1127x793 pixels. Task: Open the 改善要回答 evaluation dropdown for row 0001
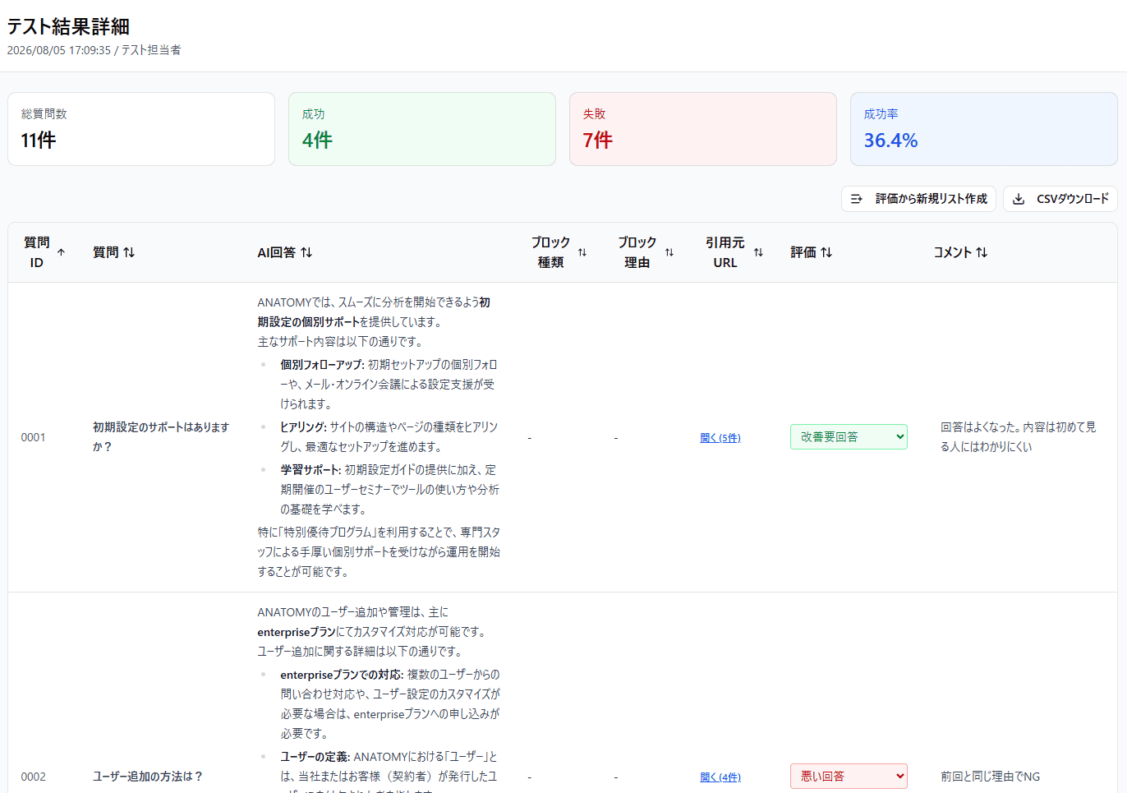(849, 437)
